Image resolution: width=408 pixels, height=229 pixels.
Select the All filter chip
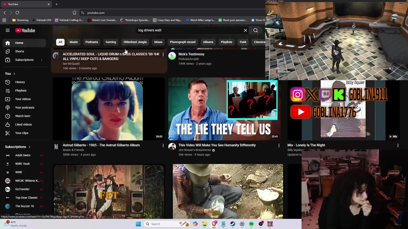60,42
